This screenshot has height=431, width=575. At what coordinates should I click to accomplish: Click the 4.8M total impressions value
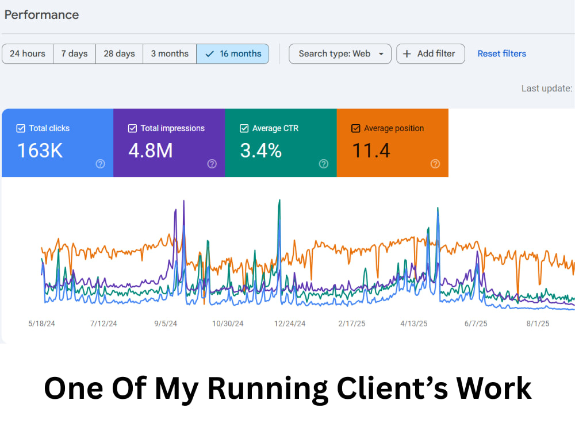[x=150, y=151]
